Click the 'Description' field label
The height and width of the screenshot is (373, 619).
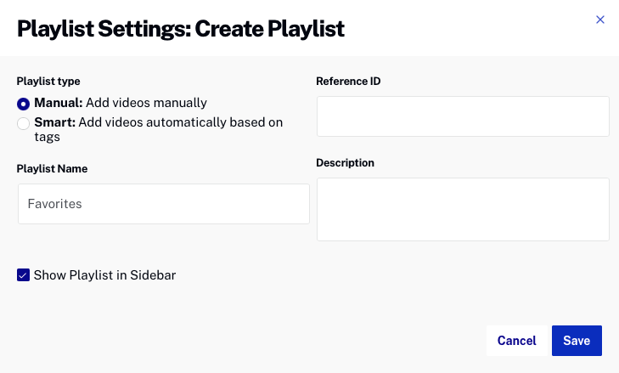tap(345, 162)
